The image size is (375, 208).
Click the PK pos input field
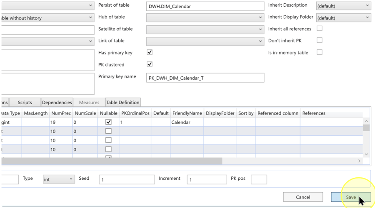click(259, 179)
